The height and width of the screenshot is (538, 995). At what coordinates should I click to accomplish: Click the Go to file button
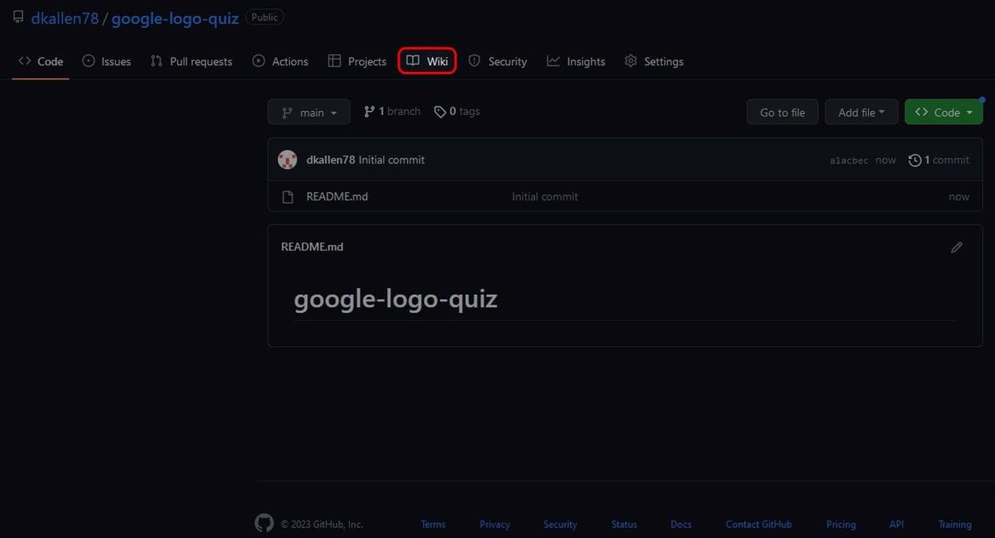coord(781,112)
